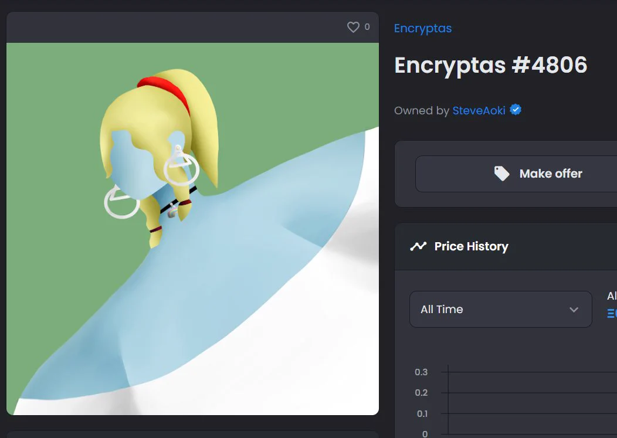Click the heart favorite icon
617x438 pixels.
pos(353,27)
